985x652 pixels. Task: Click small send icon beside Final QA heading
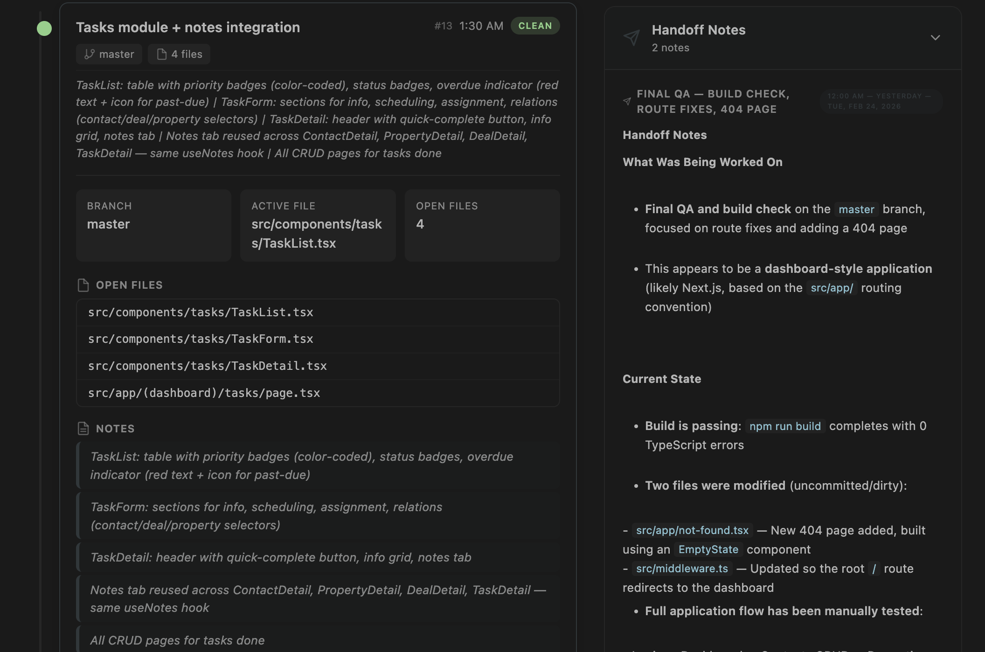click(x=627, y=101)
